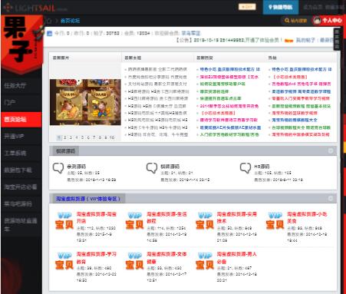Click the DIY button in header
Viewport: 346px width, 294px height.
[x=247, y=7]
